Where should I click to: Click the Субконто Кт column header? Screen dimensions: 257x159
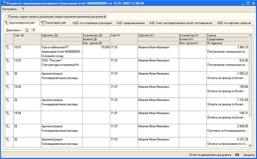158,35
